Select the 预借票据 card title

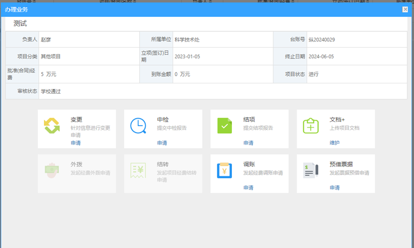point(341,165)
